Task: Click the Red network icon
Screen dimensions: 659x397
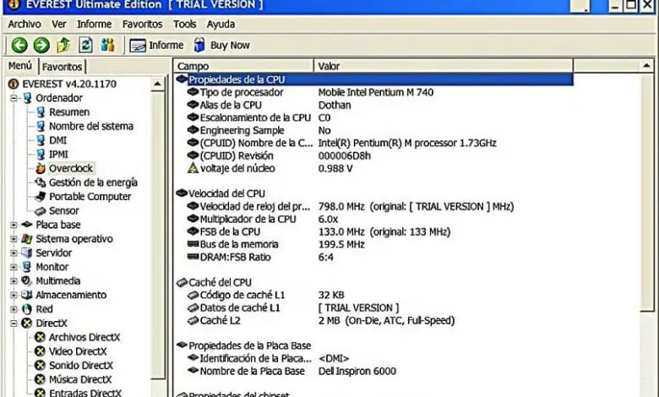Action: click(x=27, y=310)
